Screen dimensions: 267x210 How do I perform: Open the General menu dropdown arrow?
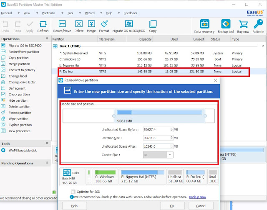pos(18,13)
